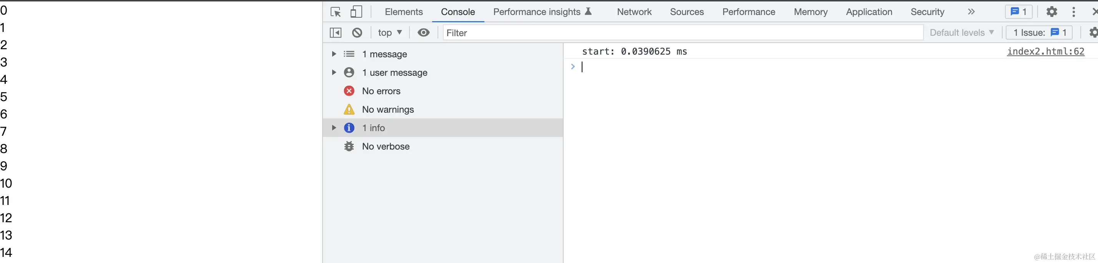Toggle the device toolbar icon

click(x=356, y=12)
